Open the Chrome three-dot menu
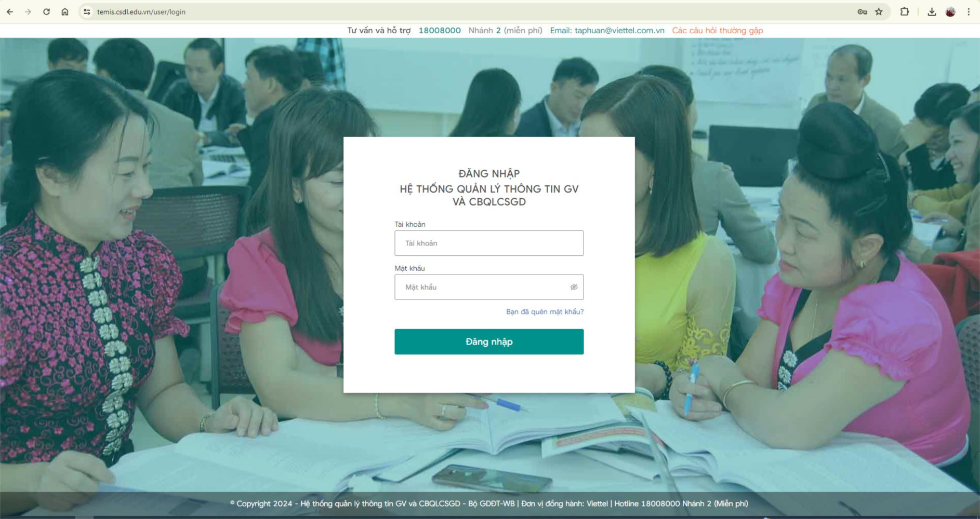Viewport: 980px width, 519px height. (969, 12)
